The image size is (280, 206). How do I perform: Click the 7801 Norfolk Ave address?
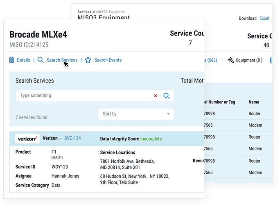click(127, 164)
